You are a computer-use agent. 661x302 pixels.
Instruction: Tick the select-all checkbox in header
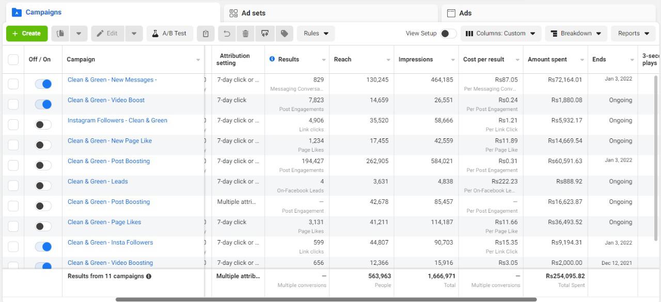[13, 59]
